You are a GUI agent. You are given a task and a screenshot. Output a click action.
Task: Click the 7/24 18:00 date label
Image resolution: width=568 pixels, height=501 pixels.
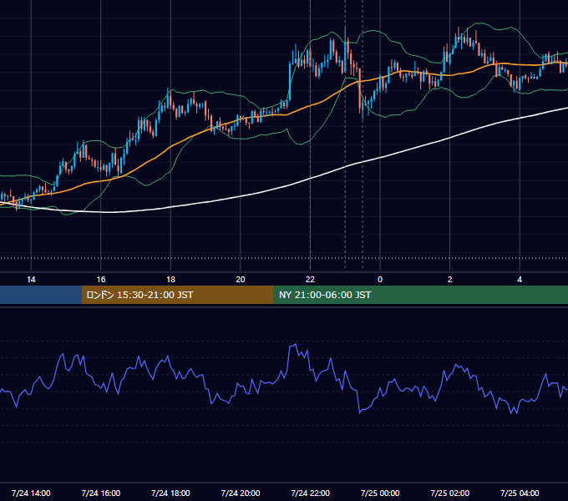click(x=170, y=493)
